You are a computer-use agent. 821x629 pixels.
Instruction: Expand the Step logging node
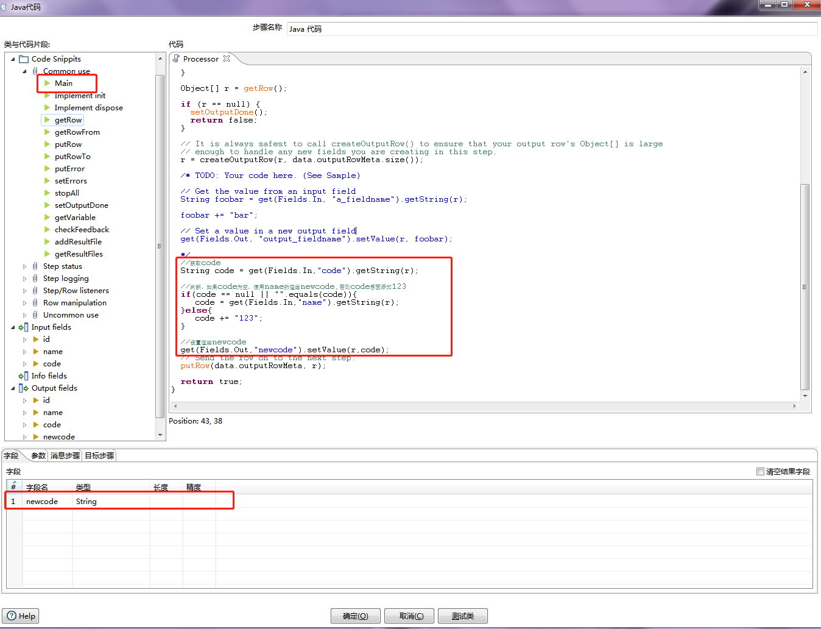[24, 279]
